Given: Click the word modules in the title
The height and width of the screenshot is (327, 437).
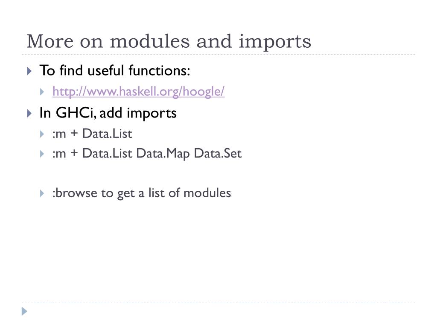Looking at the screenshot, I should click(150, 41).
